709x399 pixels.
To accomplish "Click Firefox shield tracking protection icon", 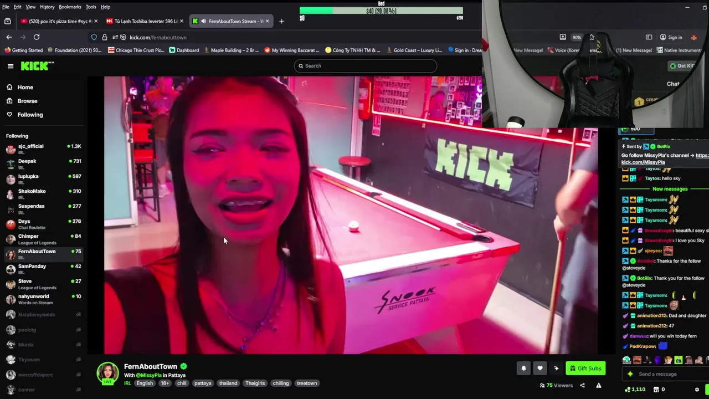I will pos(94,37).
